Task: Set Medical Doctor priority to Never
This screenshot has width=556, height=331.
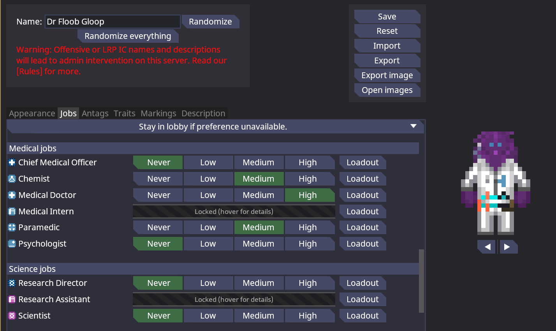Action: [158, 195]
